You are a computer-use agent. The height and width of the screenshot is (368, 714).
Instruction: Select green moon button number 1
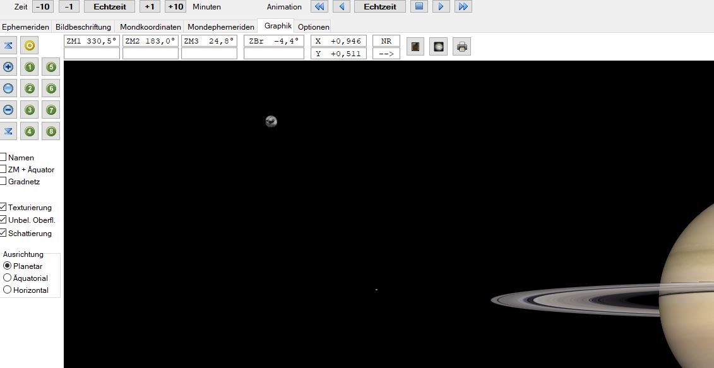(x=30, y=68)
